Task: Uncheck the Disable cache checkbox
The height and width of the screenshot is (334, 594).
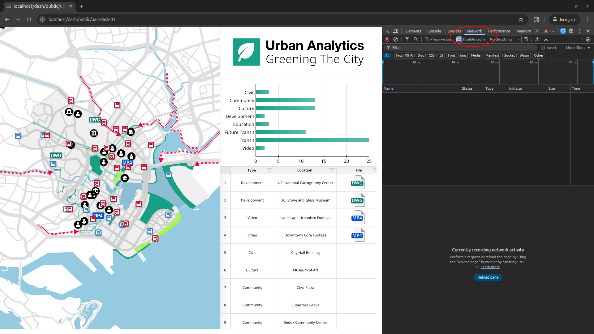Action: pos(459,39)
